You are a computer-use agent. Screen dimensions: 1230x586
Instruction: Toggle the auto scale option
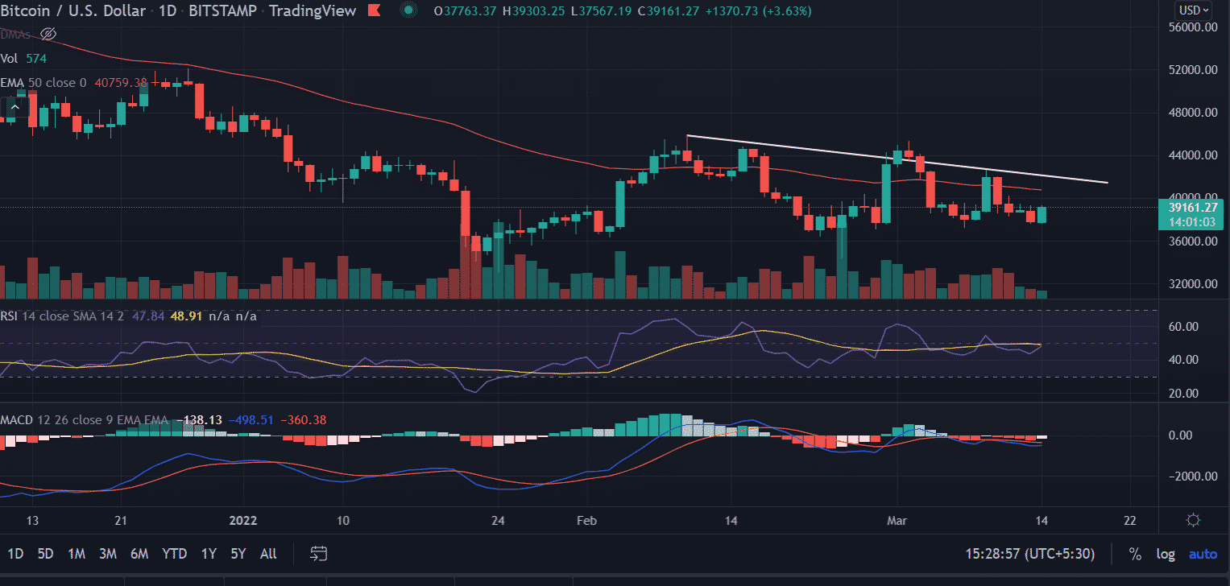tap(1203, 554)
